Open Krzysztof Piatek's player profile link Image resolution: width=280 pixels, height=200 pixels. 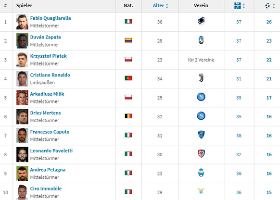[x=48, y=56]
